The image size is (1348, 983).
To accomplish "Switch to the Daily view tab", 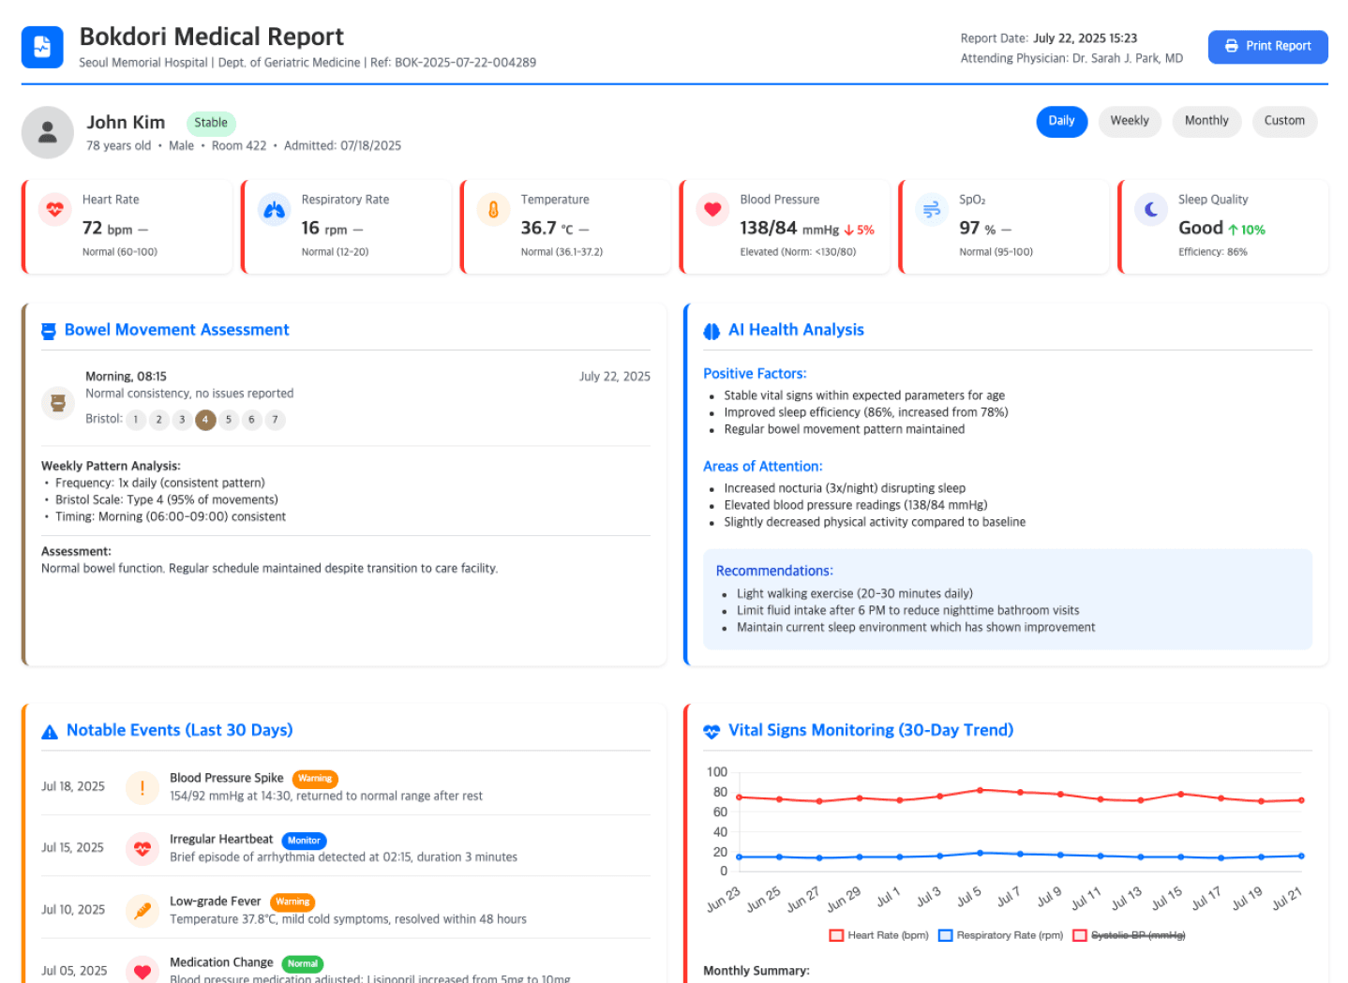I will point(1061,121).
